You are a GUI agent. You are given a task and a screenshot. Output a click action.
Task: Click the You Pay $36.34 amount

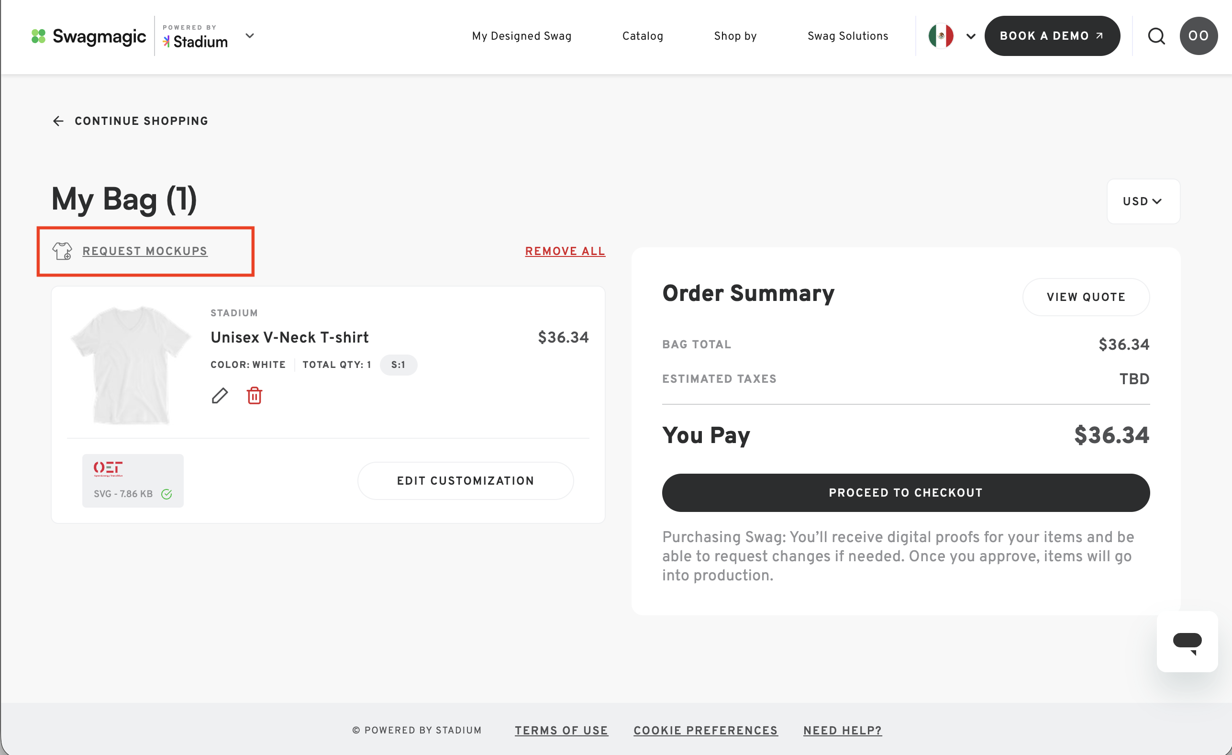(x=1111, y=435)
